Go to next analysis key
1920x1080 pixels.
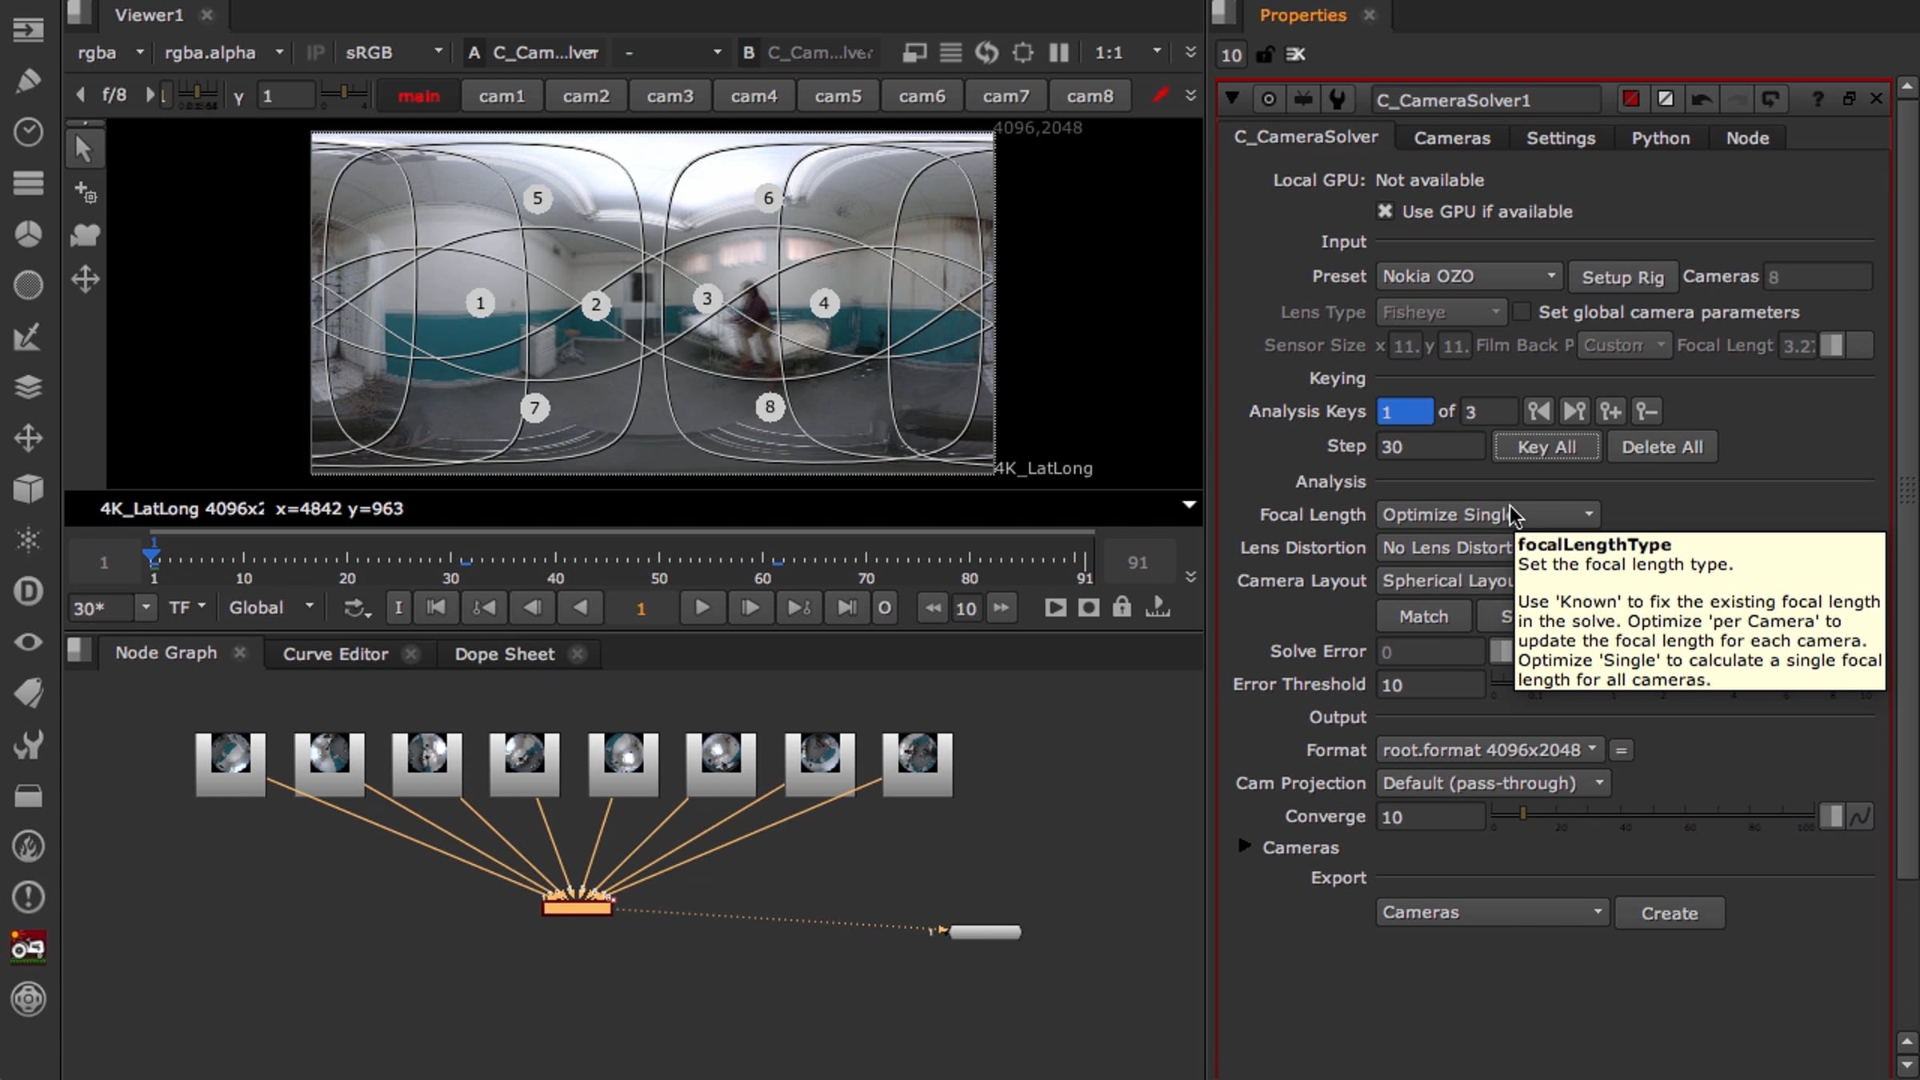click(x=1574, y=411)
